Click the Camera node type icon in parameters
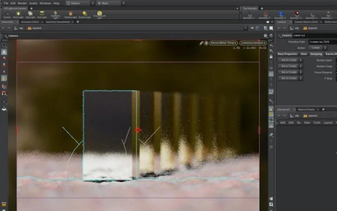The width and height of the screenshot is (337, 211). pos(279,36)
